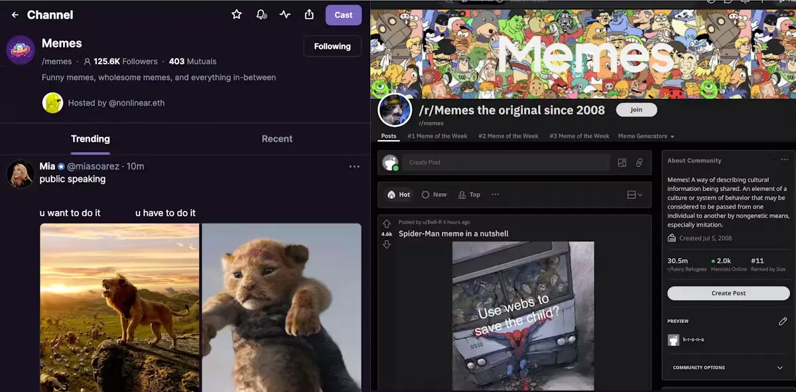Screen dimensions: 796x392
Task: Open #2 Meme of the Week
Action: click(x=508, y=136)
